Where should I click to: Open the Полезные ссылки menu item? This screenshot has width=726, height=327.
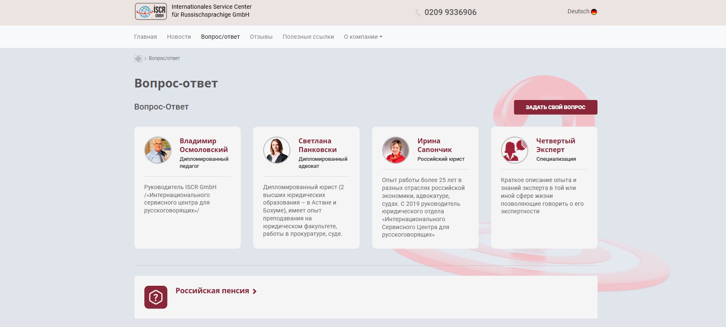pos(308,37)
